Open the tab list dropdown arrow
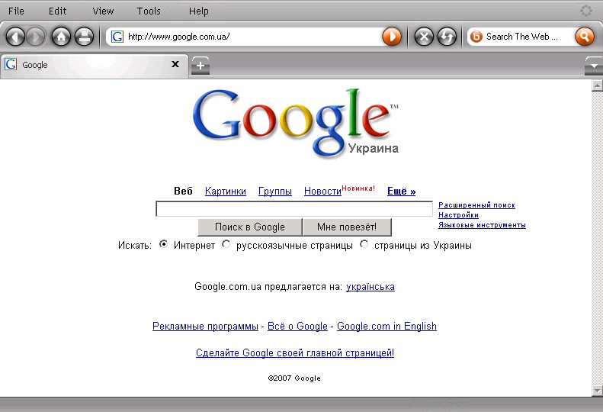The image size is (603, 412). point(594,66)
